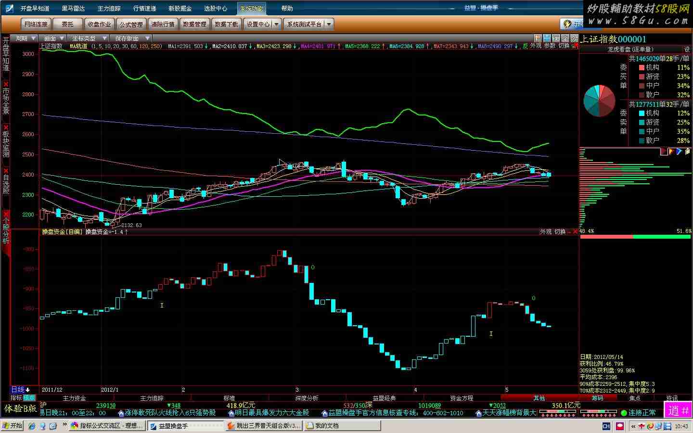Select the 主力资金 indicator tab
The height and width of the screenshot is (433, 693).
point(75,398)
